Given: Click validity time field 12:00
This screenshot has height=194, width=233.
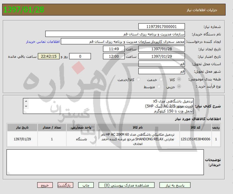Looking at the screenshot, I should coord(114,56).
